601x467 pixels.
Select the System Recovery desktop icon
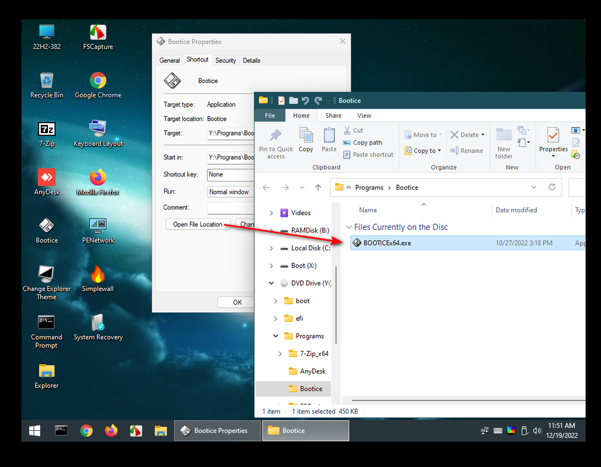98,327
